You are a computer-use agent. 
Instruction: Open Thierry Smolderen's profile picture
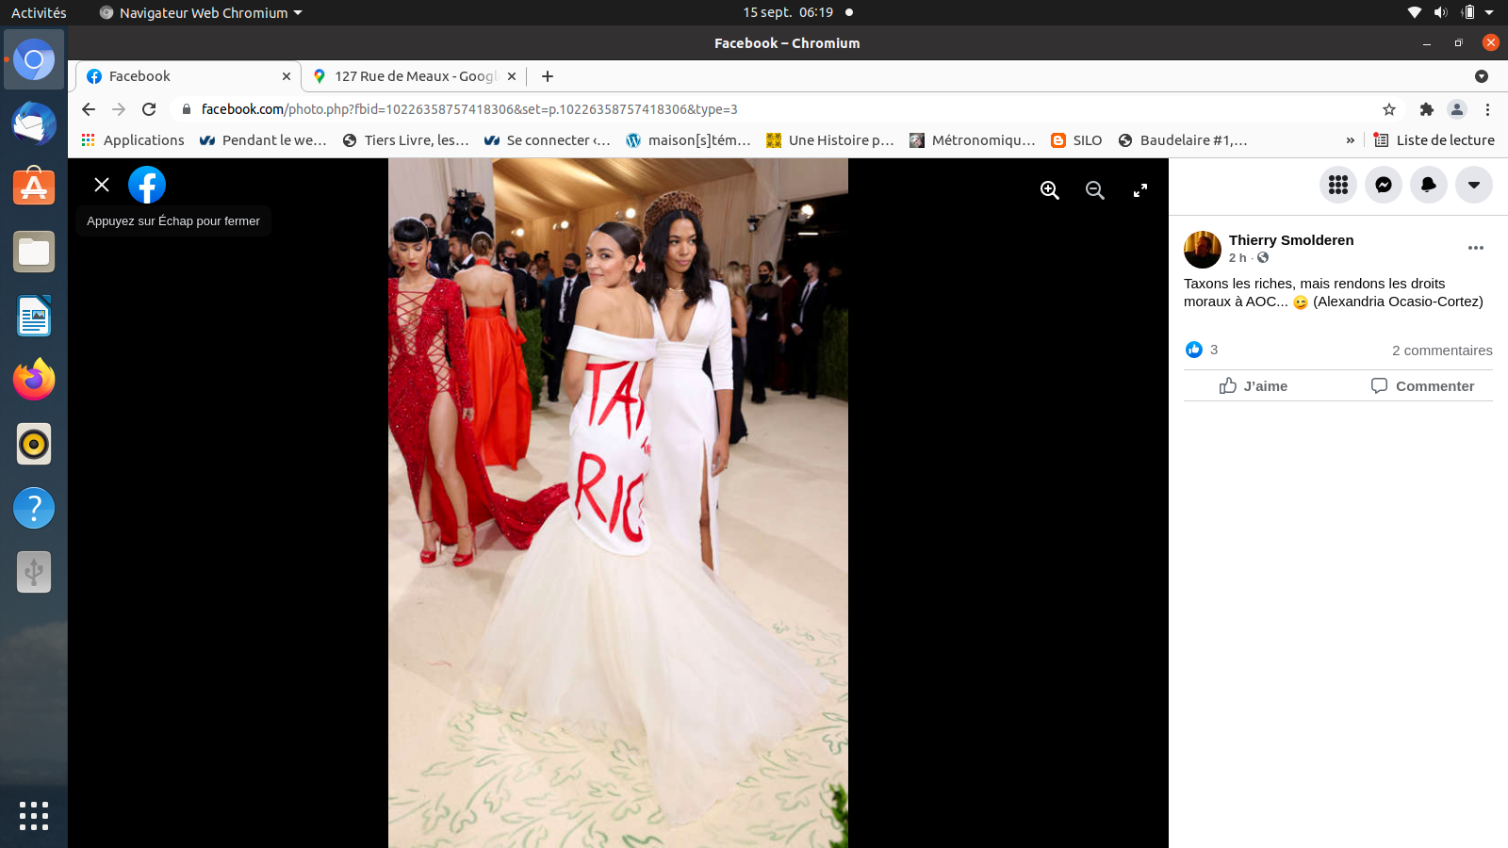point(1202,250)
